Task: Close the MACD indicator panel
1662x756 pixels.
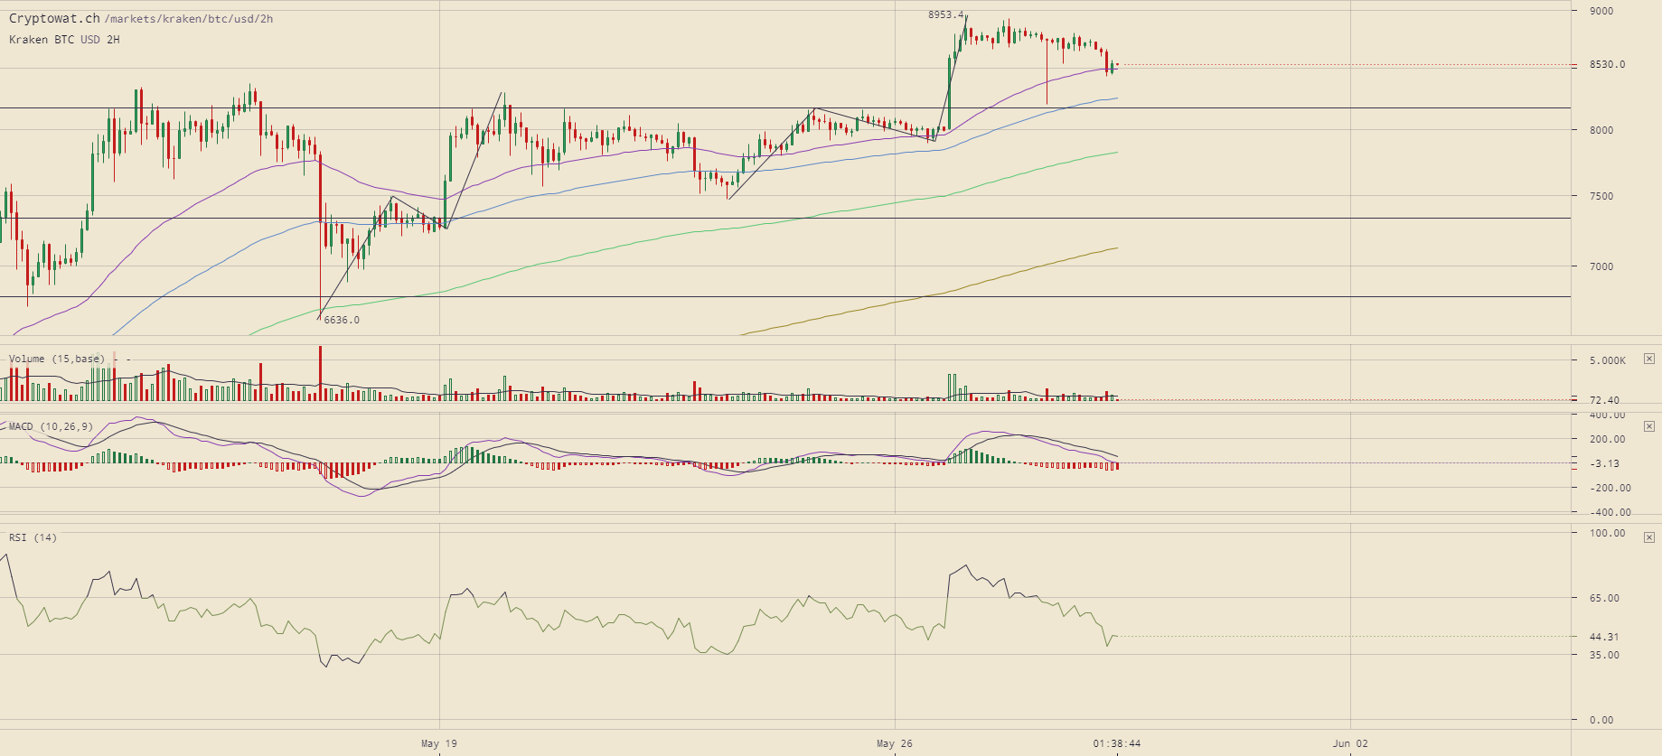Action: click(x=1649, y=425)
